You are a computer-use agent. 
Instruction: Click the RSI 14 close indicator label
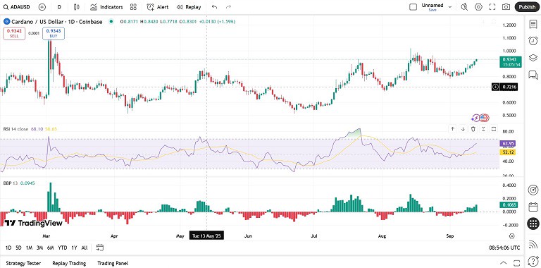point(16,129)
